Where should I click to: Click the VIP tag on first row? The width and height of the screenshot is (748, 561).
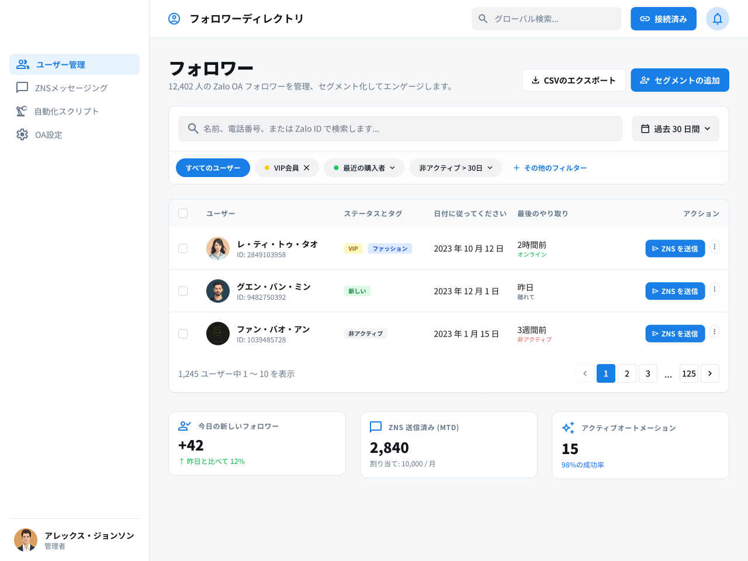(x=353, y=248)
